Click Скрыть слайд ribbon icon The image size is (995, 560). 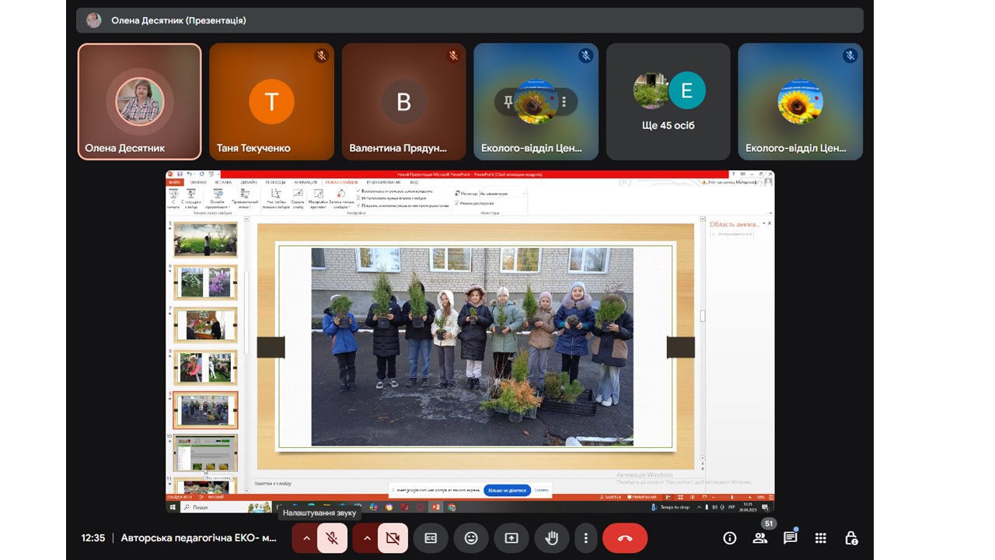(298, 198)
